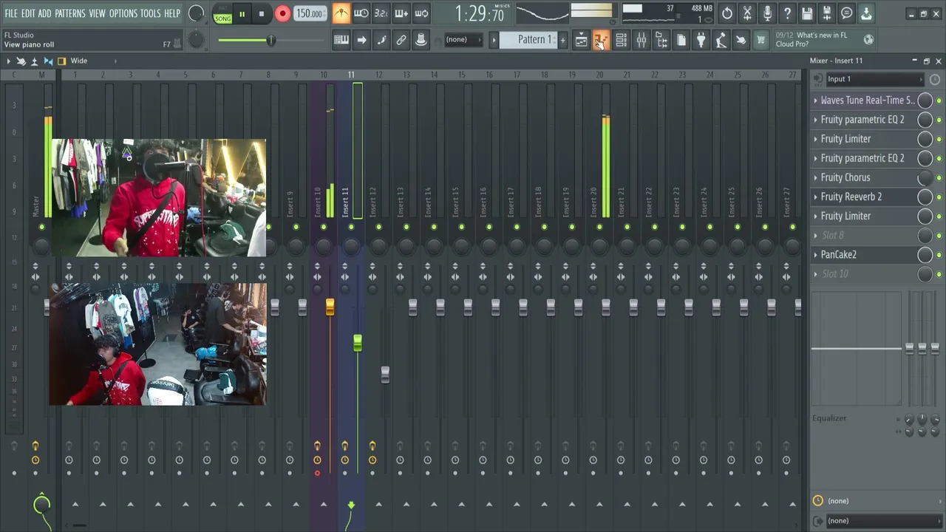Click the main volume knob

pyautogui.click(x=196, y=13)
